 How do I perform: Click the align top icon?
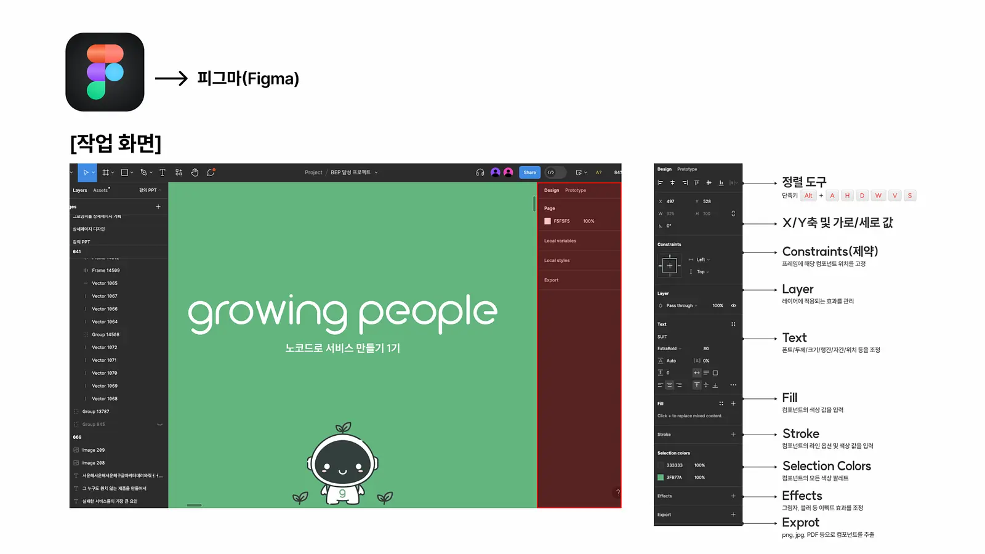697,183
